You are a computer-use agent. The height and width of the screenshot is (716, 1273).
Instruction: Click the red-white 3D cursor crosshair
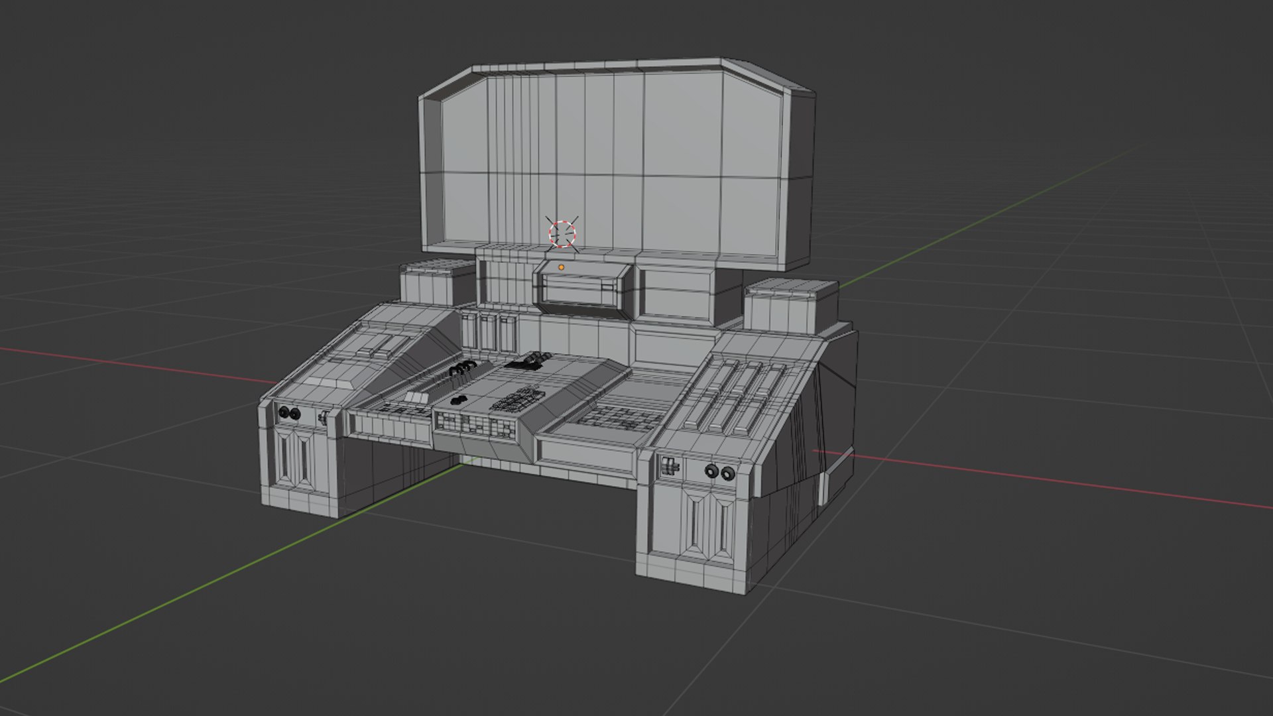click(x=562, y=233)
